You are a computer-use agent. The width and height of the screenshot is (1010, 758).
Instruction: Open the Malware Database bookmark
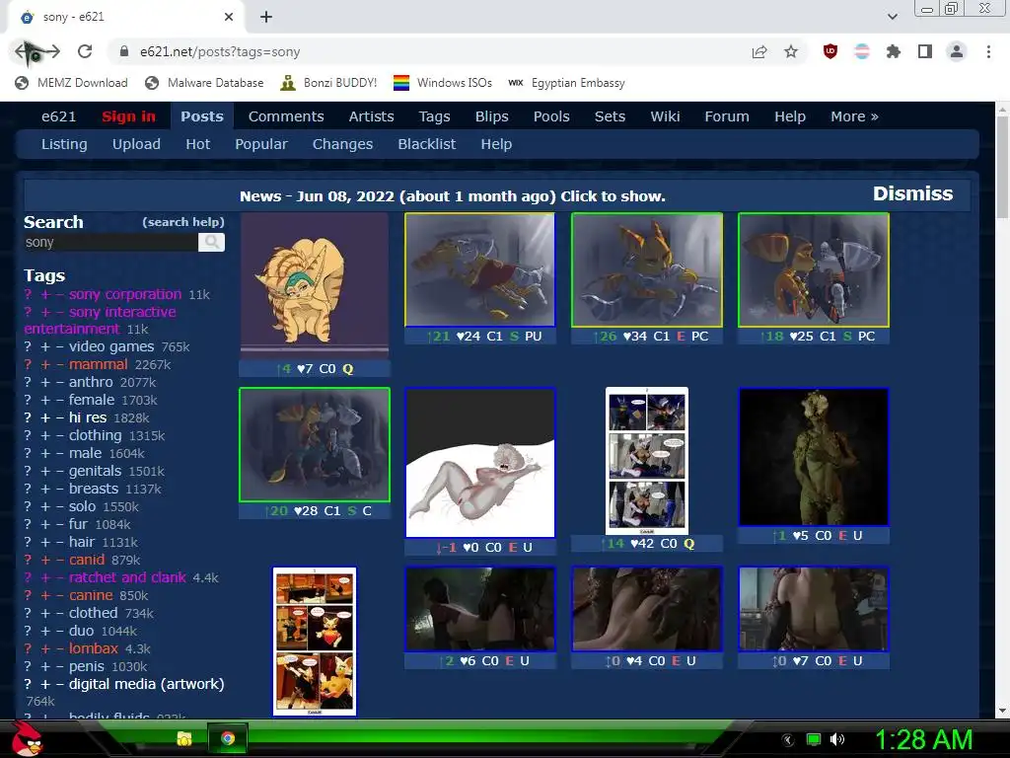click(x=204, y=83)
